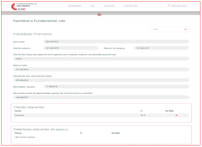This screenshot has width=202, height=147.
Task: Open the Deliberações menu
Action: coord(75,6)
